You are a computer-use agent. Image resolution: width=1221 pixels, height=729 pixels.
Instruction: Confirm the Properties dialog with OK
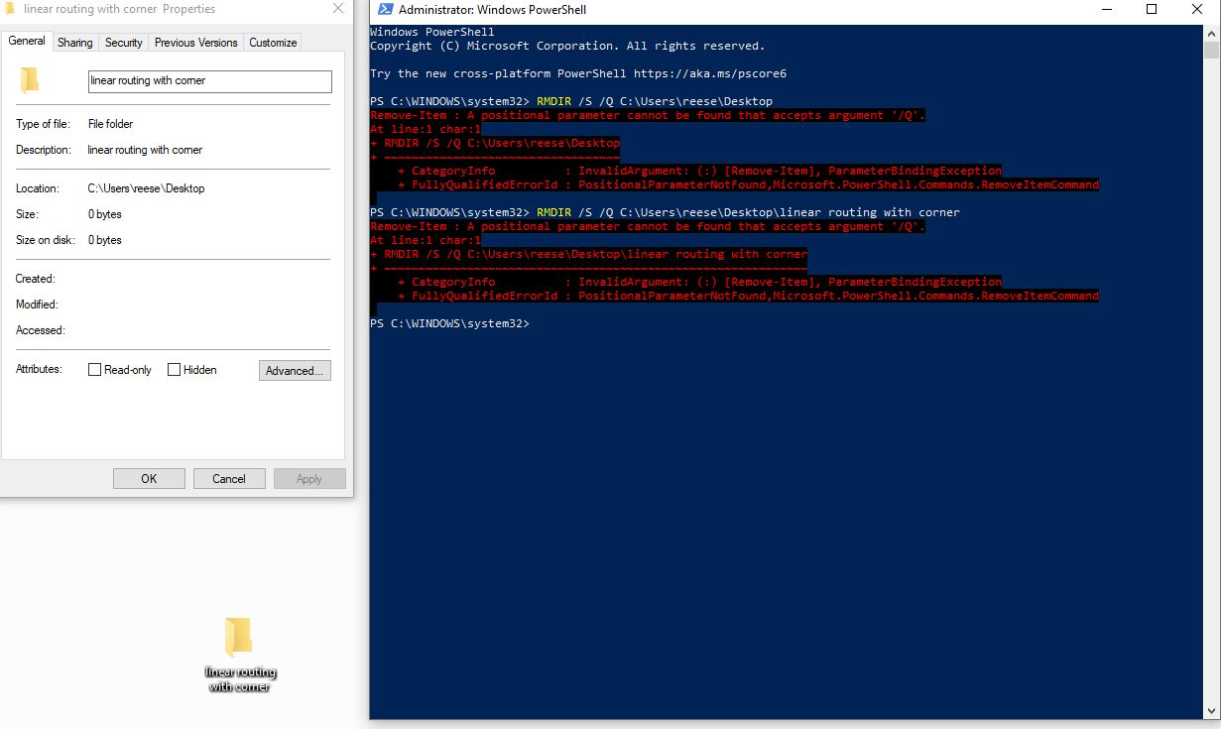(149, 479)
